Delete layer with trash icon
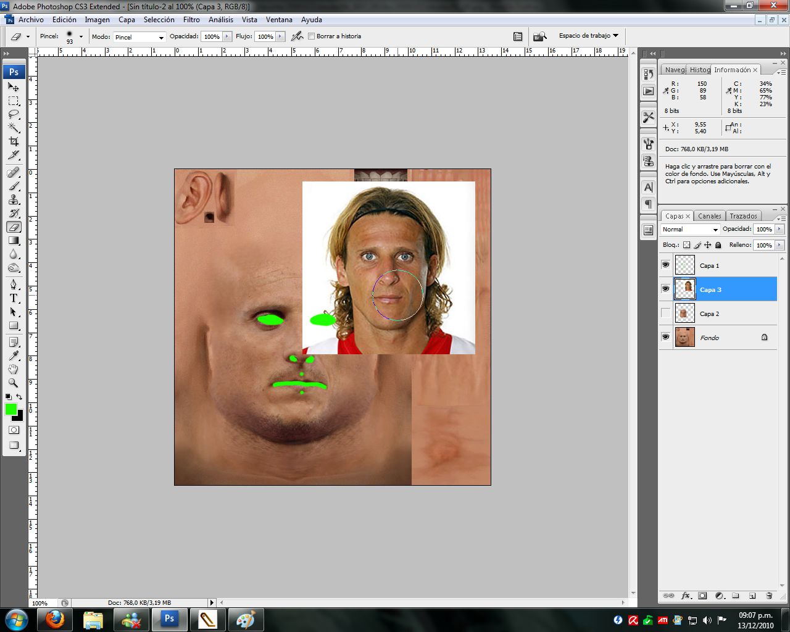The image size is (790, 632). [x=769, y=596]
